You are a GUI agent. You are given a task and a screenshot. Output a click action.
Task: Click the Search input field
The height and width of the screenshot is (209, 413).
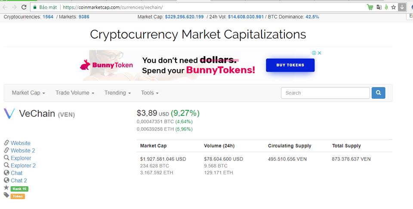pos(325,93)
